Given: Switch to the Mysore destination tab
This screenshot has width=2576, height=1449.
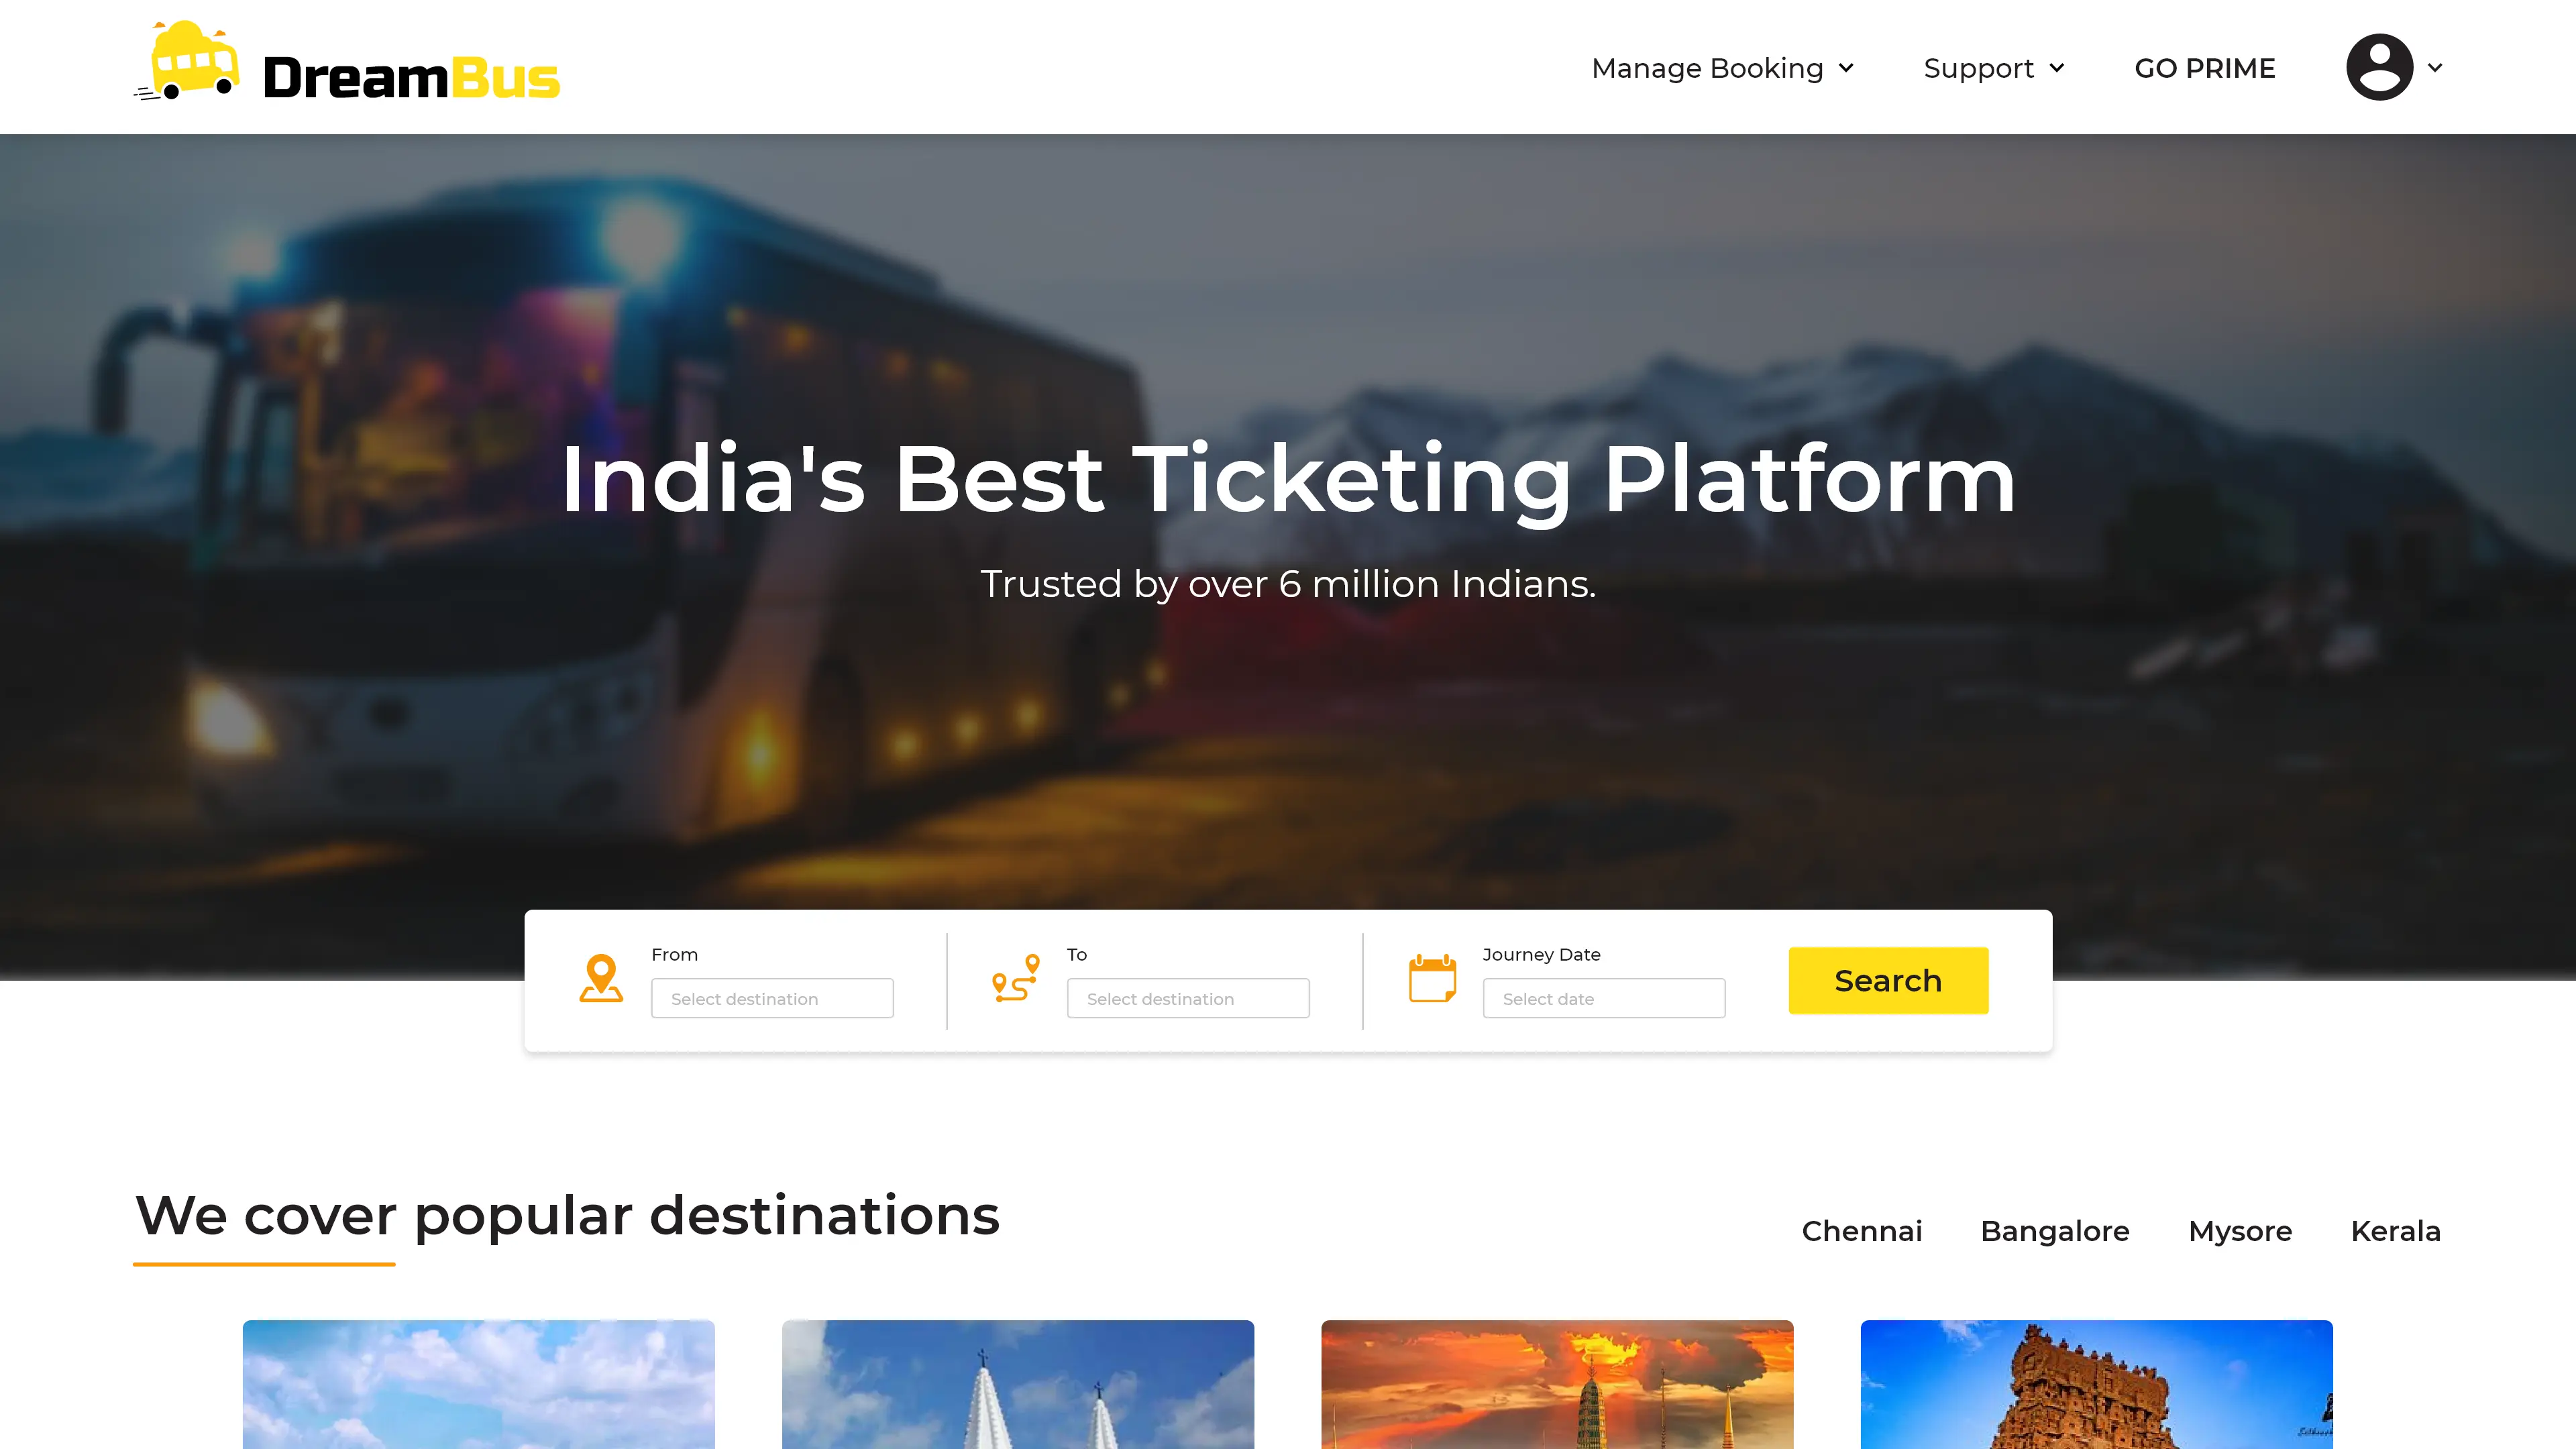Looking at the screenshot, I should click(x=2240, y=1231).
